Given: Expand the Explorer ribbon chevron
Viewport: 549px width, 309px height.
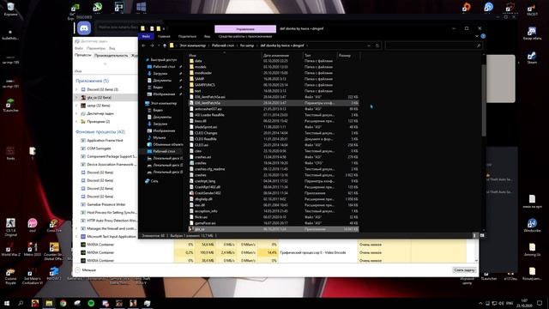Looking at the screenshot, I should 477,36.
